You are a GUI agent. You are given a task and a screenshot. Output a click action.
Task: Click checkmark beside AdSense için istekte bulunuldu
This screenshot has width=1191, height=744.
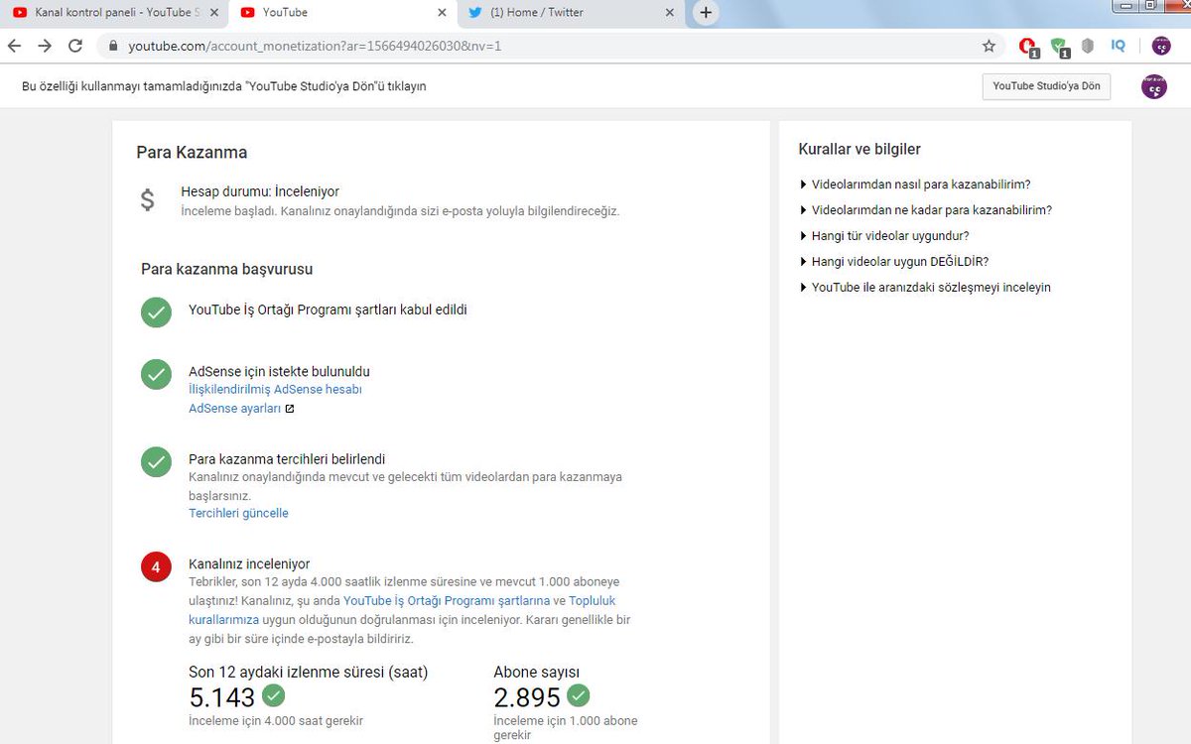[156, 374]
